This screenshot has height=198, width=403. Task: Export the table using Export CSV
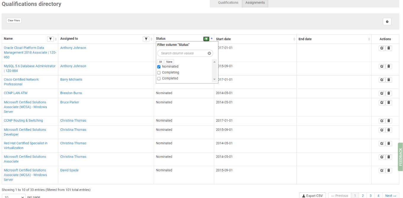(x=312, y=196)
